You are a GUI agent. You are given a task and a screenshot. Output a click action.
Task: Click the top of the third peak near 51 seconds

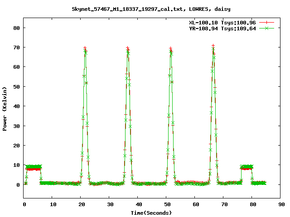pyautogui.click(x=171, y=48)
